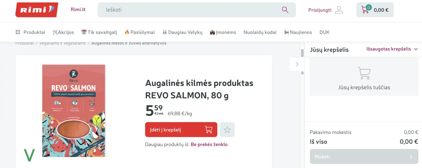
Task: Click the Įmonėms briefcase icon
Action: [212, 32]
